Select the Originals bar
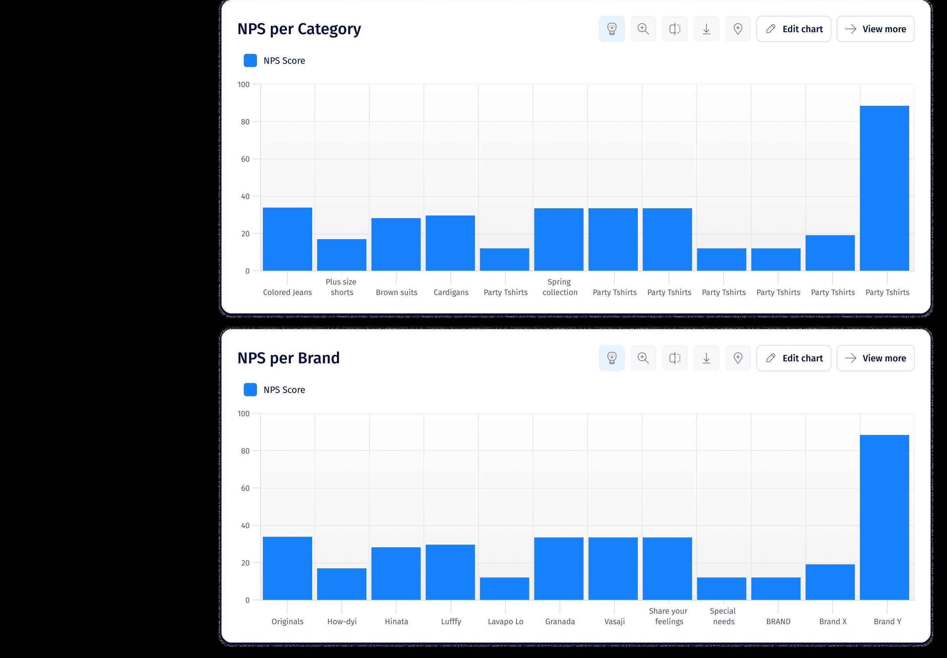This screenshot has width=947, height=658. [x=288, y=568]
